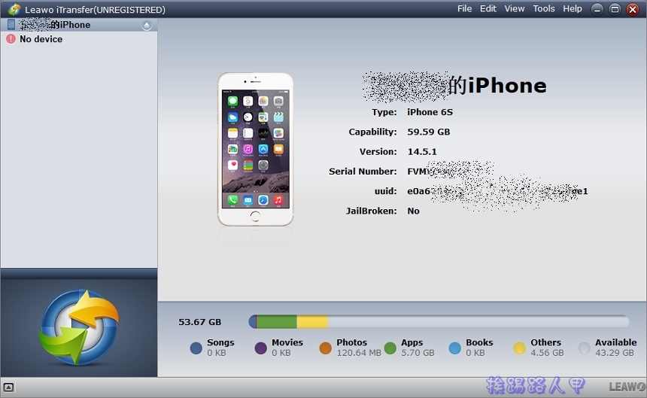This screenshot has width=647, height=398.
Task: Click the Books 0 KB label
Action: (x=479, y=348)
